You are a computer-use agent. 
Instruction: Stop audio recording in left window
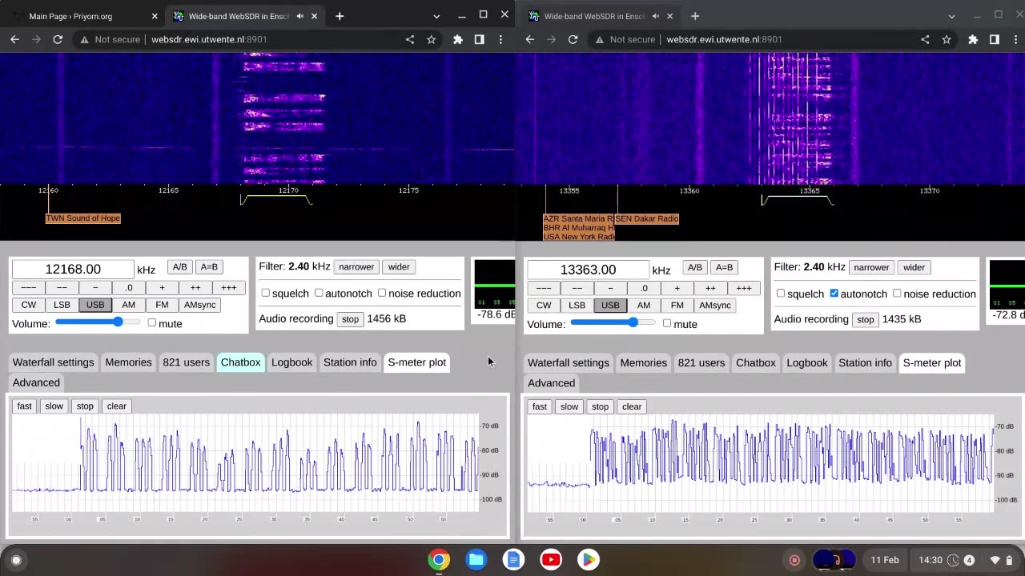350,318
